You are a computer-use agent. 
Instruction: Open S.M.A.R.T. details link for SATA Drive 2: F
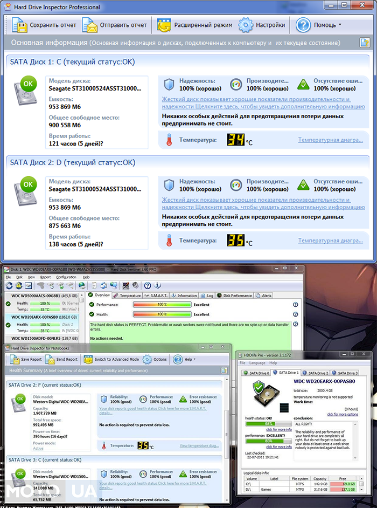pyautogui.click(x=153, y=410)
